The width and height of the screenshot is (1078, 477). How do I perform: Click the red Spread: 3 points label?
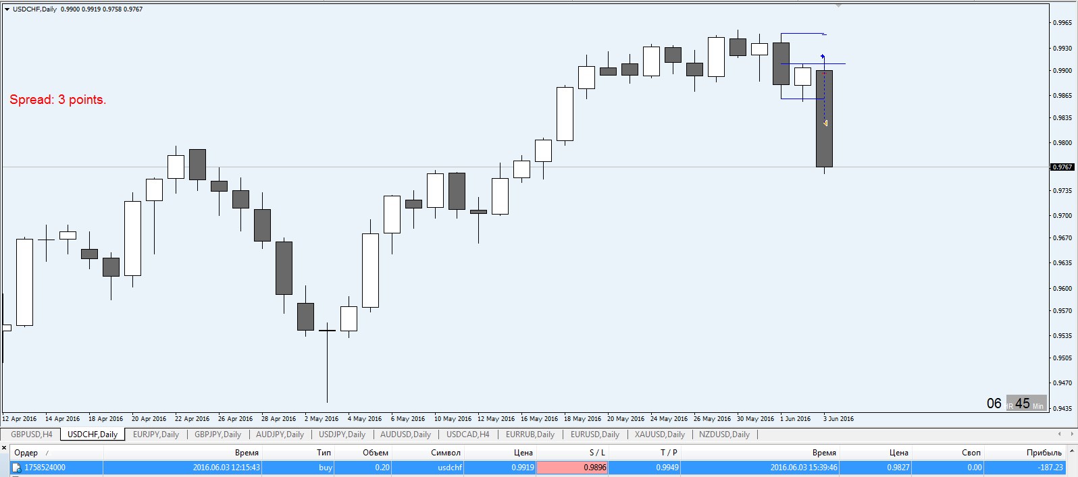click(57, 100)
